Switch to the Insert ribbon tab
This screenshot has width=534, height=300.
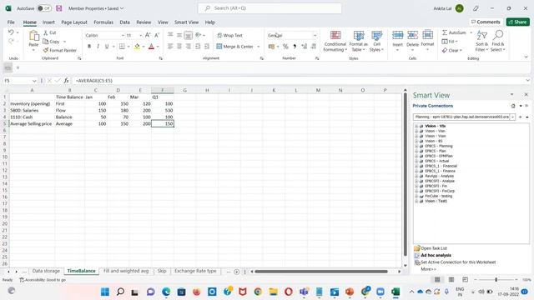point(48,22)
